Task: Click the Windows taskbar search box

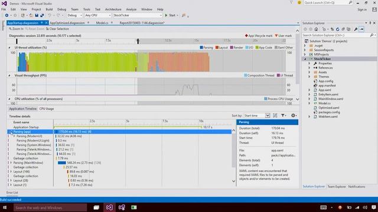Action: pyautogui.click(x=50, y=207)
